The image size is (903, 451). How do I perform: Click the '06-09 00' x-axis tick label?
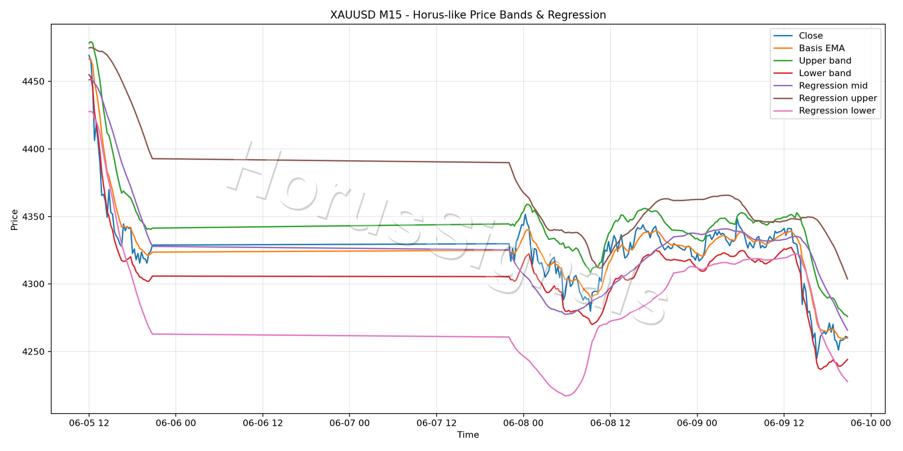pyautogui.click(x=697, y=423)
